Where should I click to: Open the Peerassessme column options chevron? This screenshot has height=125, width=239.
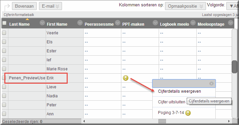click(x=118, y=23)
